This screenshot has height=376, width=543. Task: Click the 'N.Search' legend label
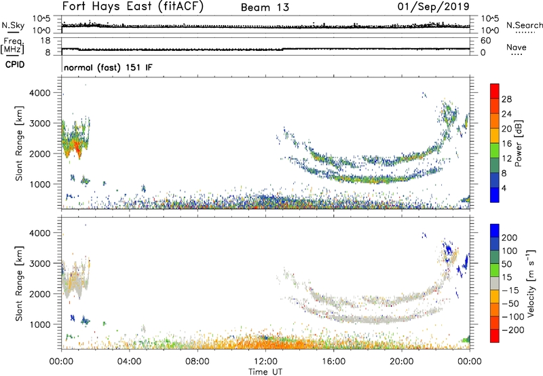tap(525, 25)
